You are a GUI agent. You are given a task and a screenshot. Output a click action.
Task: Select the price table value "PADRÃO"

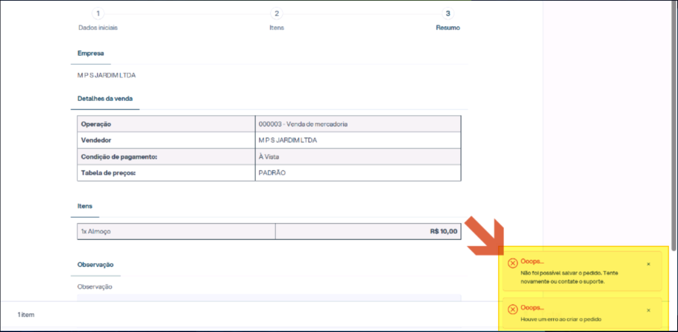[x=272, y=173]
